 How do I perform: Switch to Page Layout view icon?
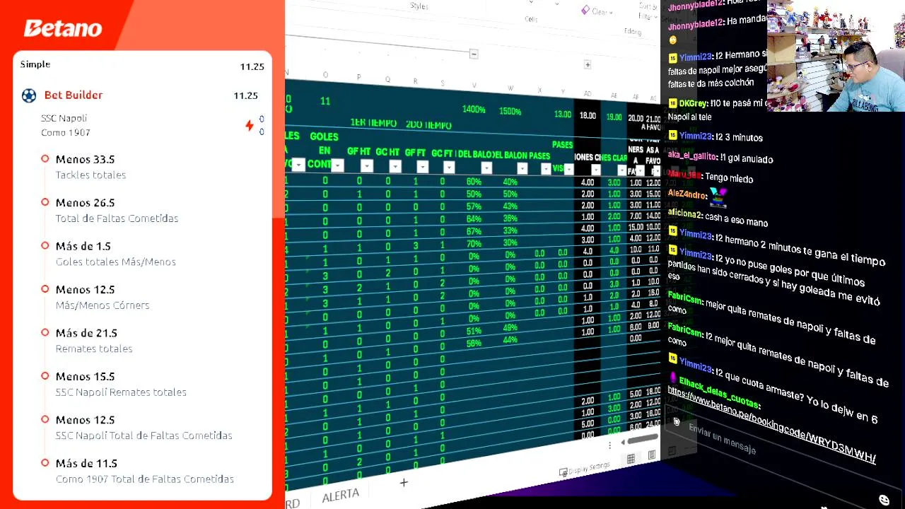(652, 456)
